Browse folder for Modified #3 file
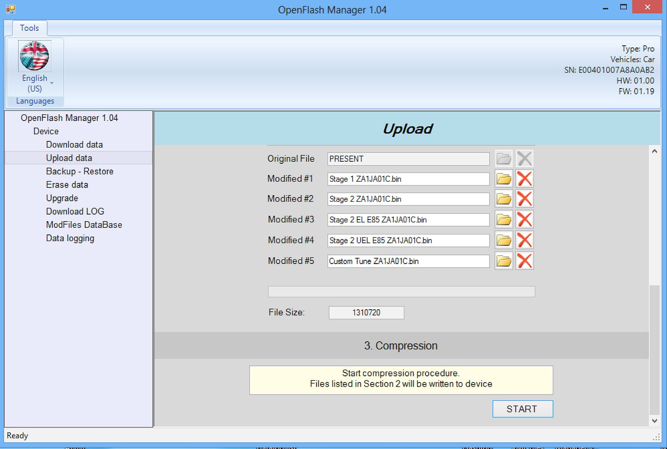The height and width of the screenshot is (449, 667). tap(504, 220)
